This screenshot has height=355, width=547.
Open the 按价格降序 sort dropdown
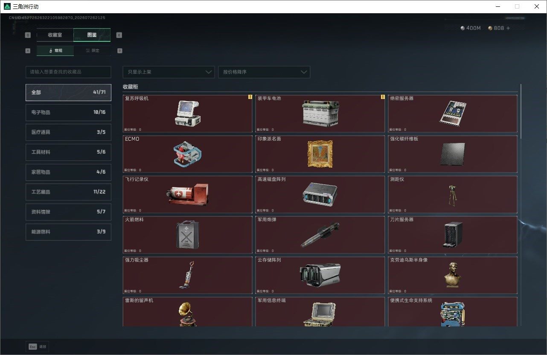tap(264, 72)
